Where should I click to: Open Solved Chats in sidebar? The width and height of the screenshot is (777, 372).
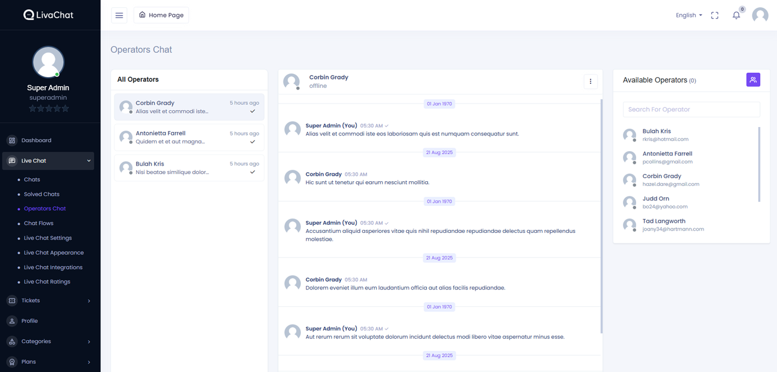pyautogui.click(x=42, y=194)
